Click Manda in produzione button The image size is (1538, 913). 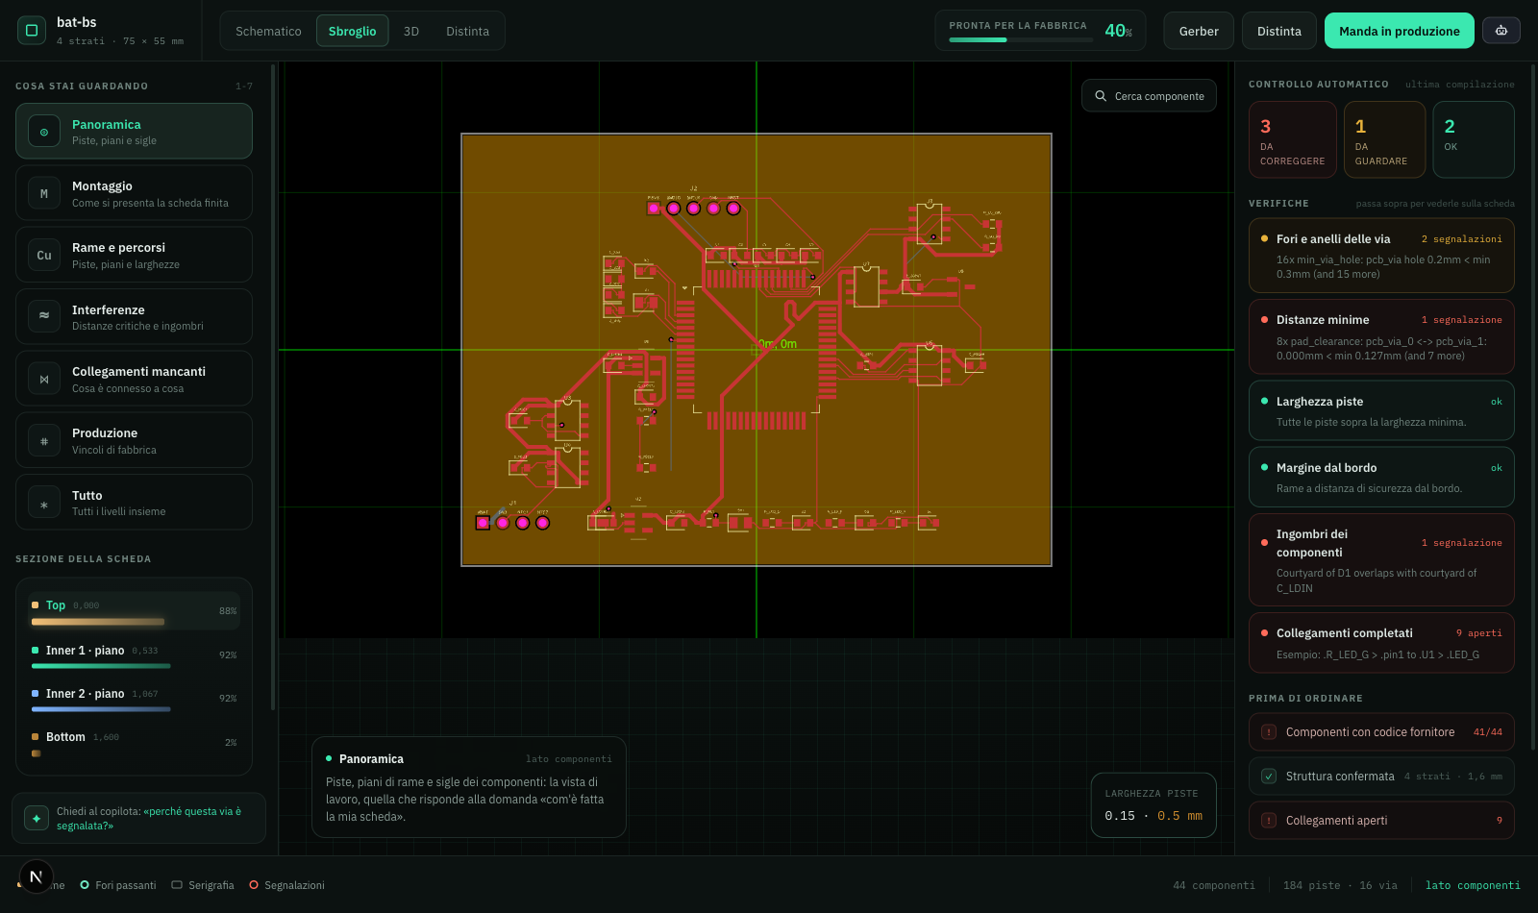(x=1400, y=31)
